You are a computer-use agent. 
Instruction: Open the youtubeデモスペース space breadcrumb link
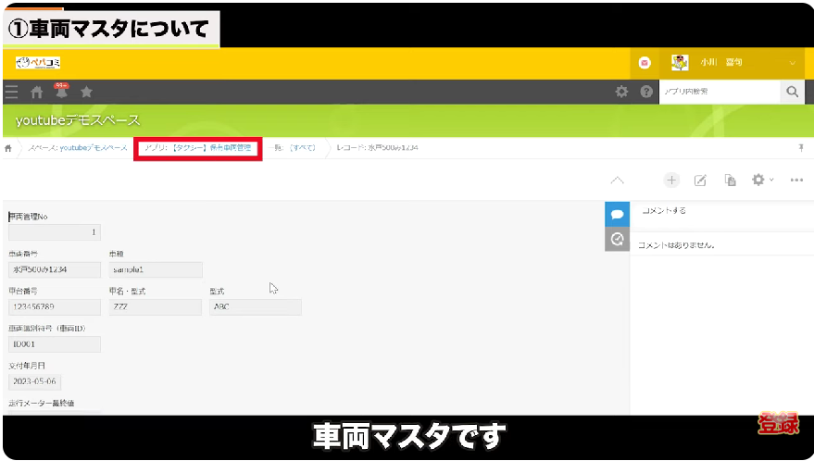tap(79, 148)
